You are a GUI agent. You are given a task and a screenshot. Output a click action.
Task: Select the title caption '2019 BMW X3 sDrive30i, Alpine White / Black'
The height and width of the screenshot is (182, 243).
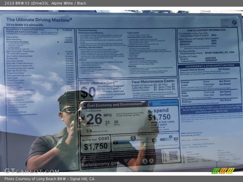(45, 3)
